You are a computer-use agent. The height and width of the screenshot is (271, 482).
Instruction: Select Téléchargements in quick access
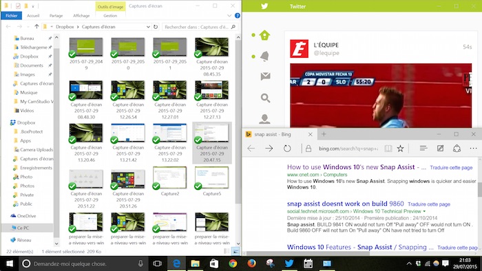pyautogui.click(x=34, y=47)
